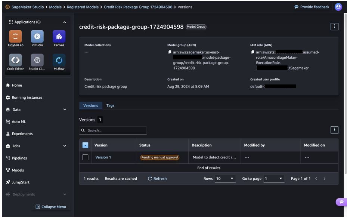
Task: Click the SageMaker Studio logo icon
Action: click(7, 7)
